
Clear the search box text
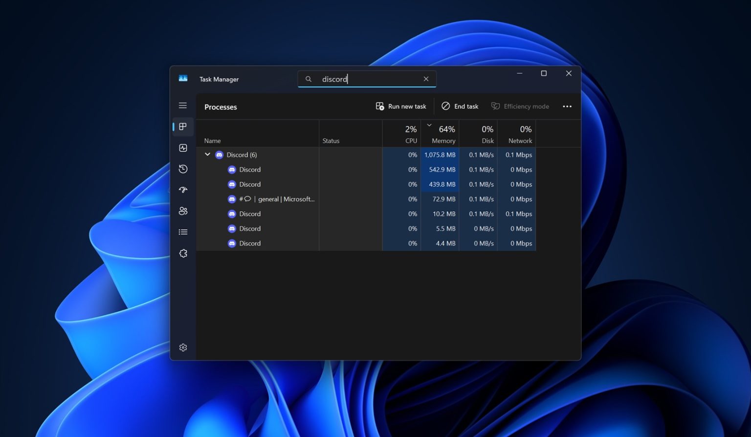(426, 79)
